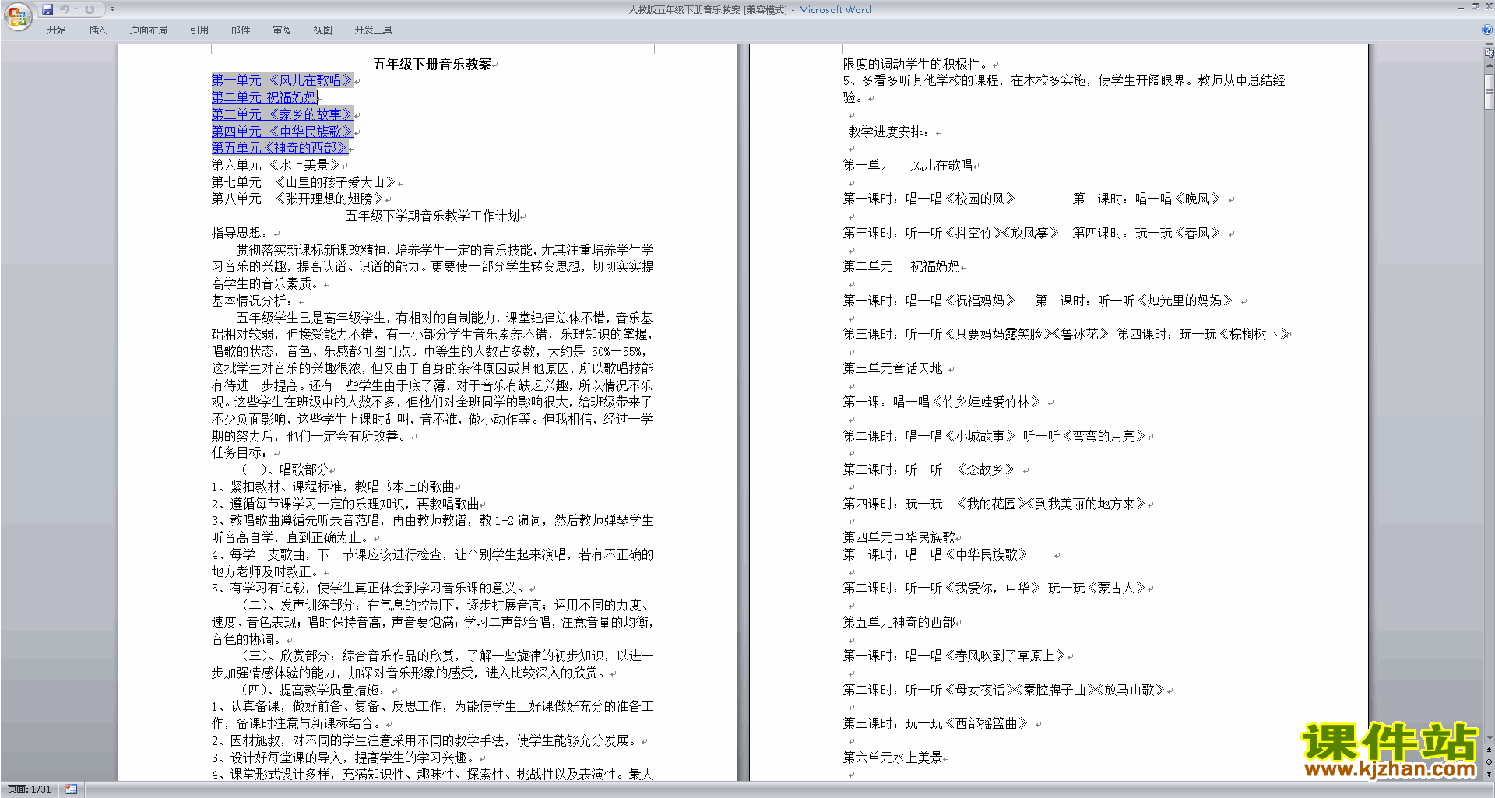Image resolution: width=1495 pixels, height=798 pixels.
Task: Follow the 第二单元 祝福妈妈 link
Action: coord(264,97)
